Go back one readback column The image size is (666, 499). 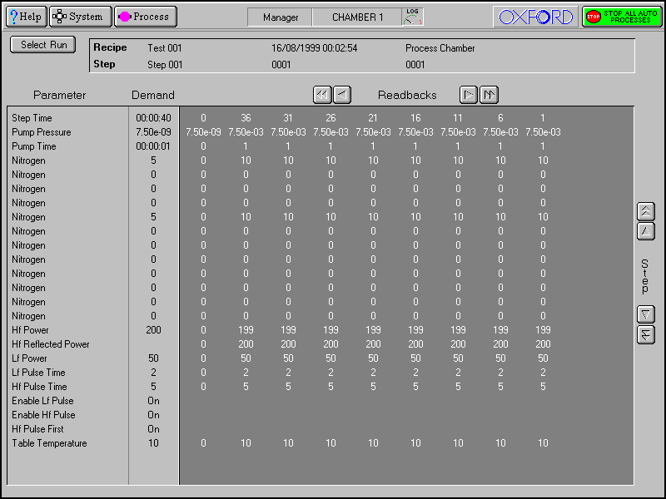(x=342, y=95)
